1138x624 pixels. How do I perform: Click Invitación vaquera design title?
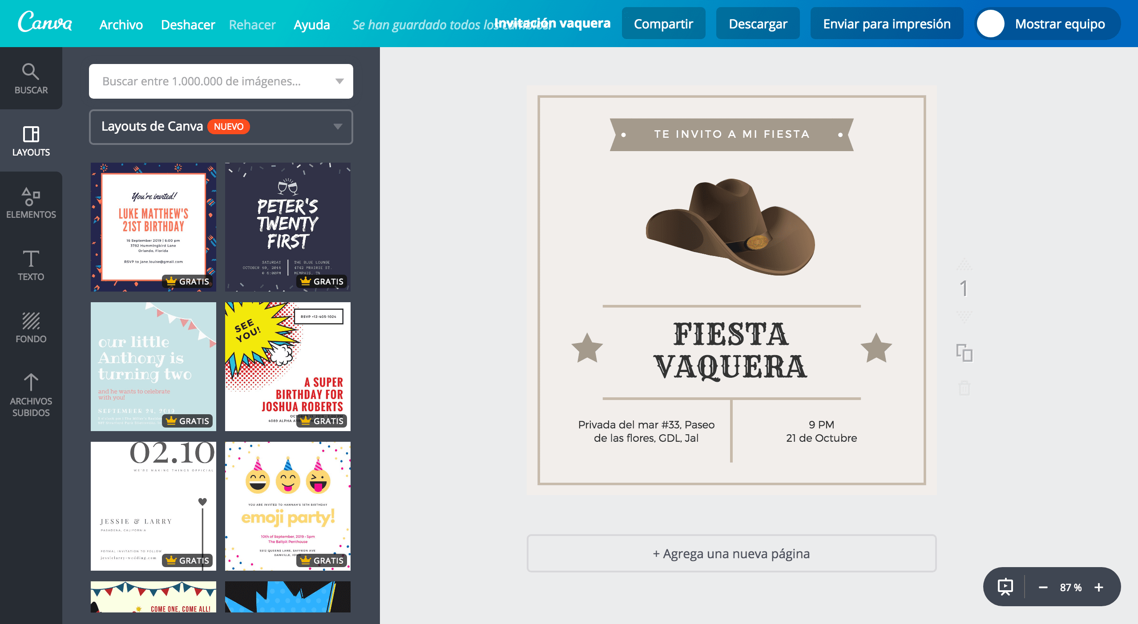(x=552, y=23)
